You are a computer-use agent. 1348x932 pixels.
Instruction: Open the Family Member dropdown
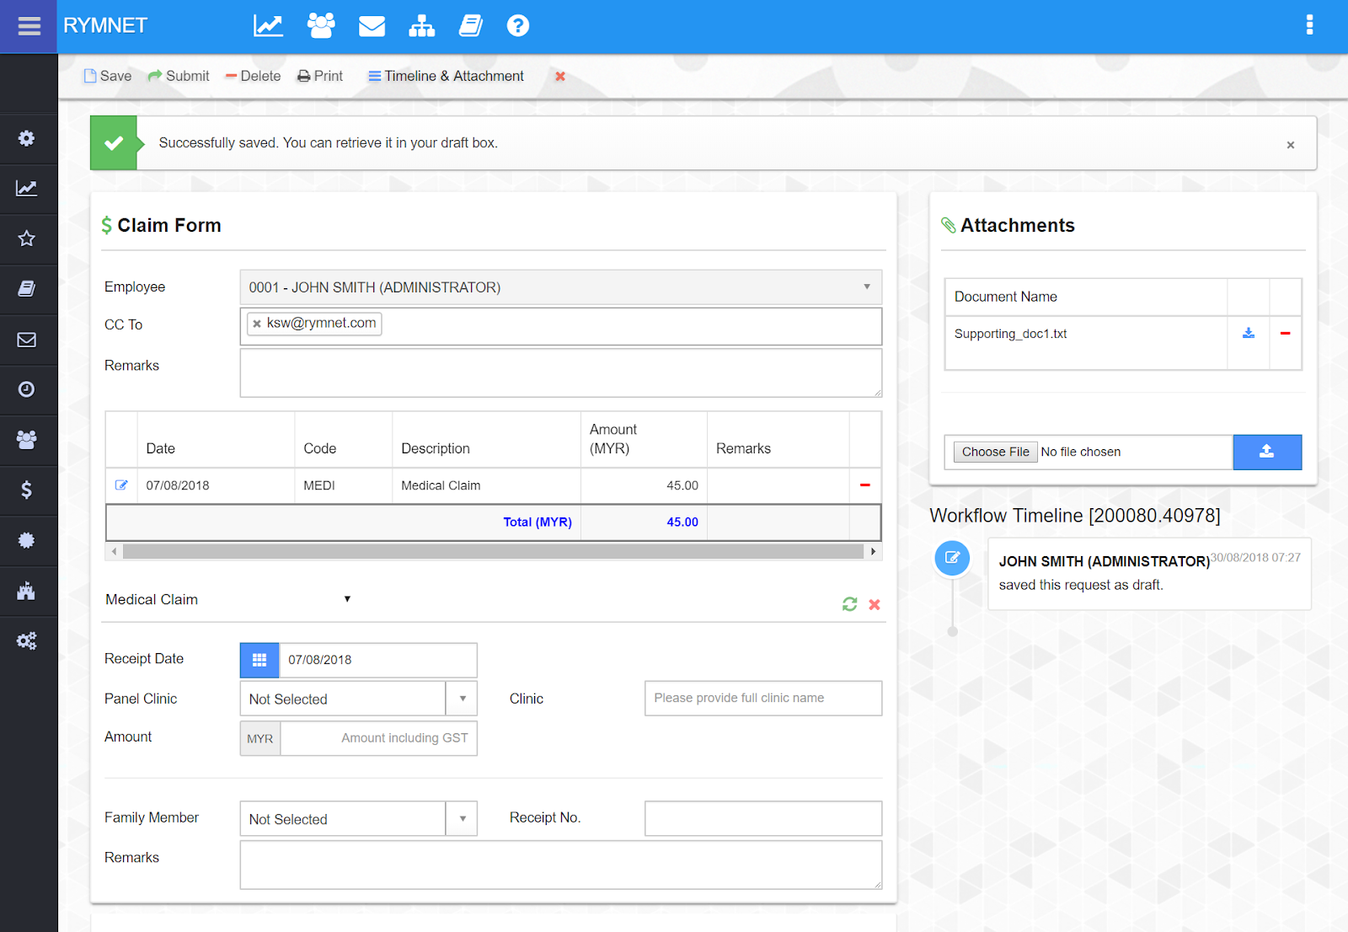point(461,818)
